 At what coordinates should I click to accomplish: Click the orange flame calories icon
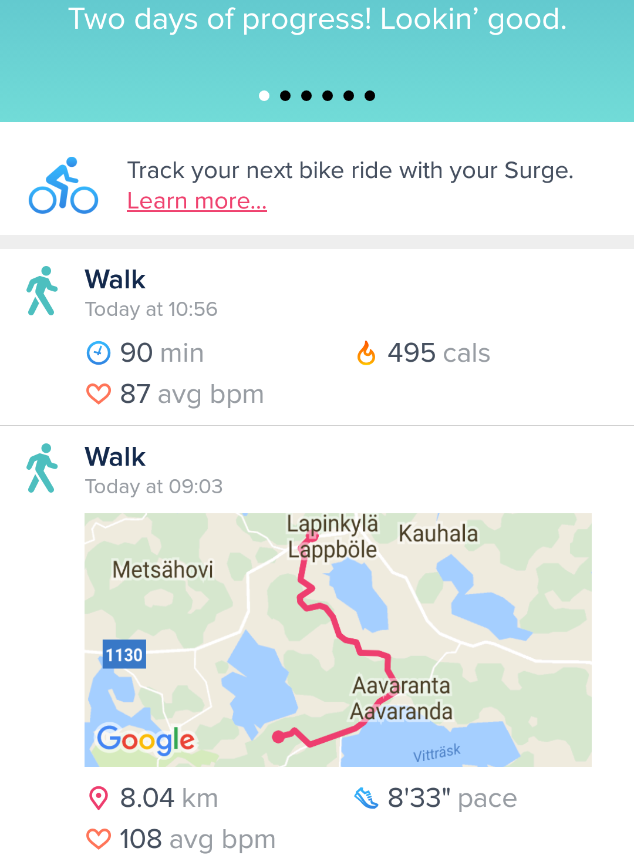(x=366, y=354)
